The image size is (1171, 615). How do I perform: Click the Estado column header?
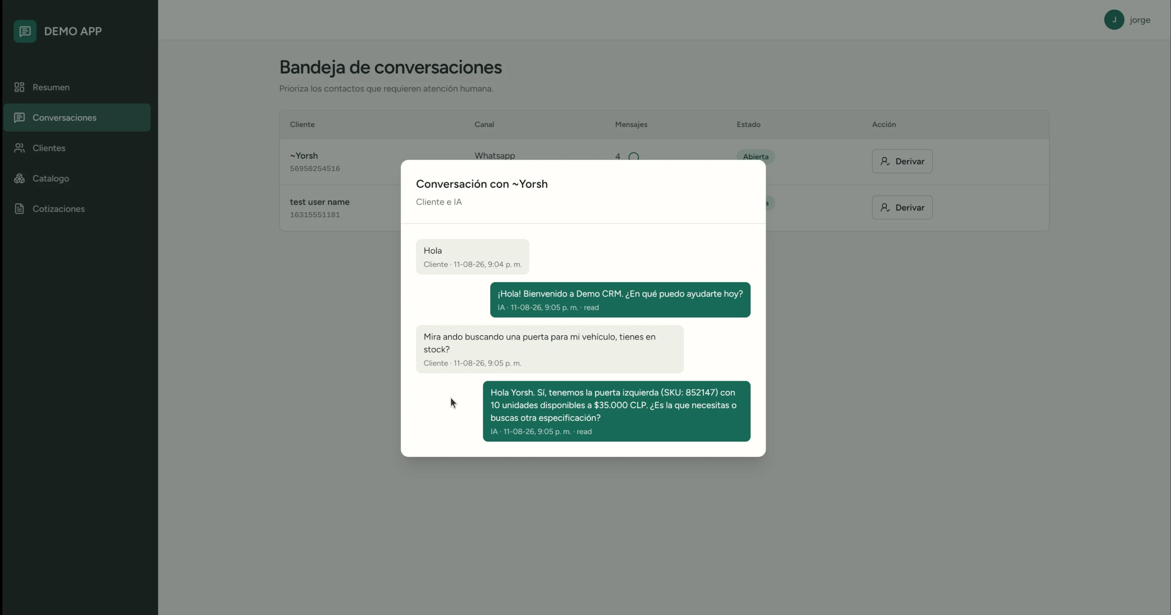coord(748,124)
